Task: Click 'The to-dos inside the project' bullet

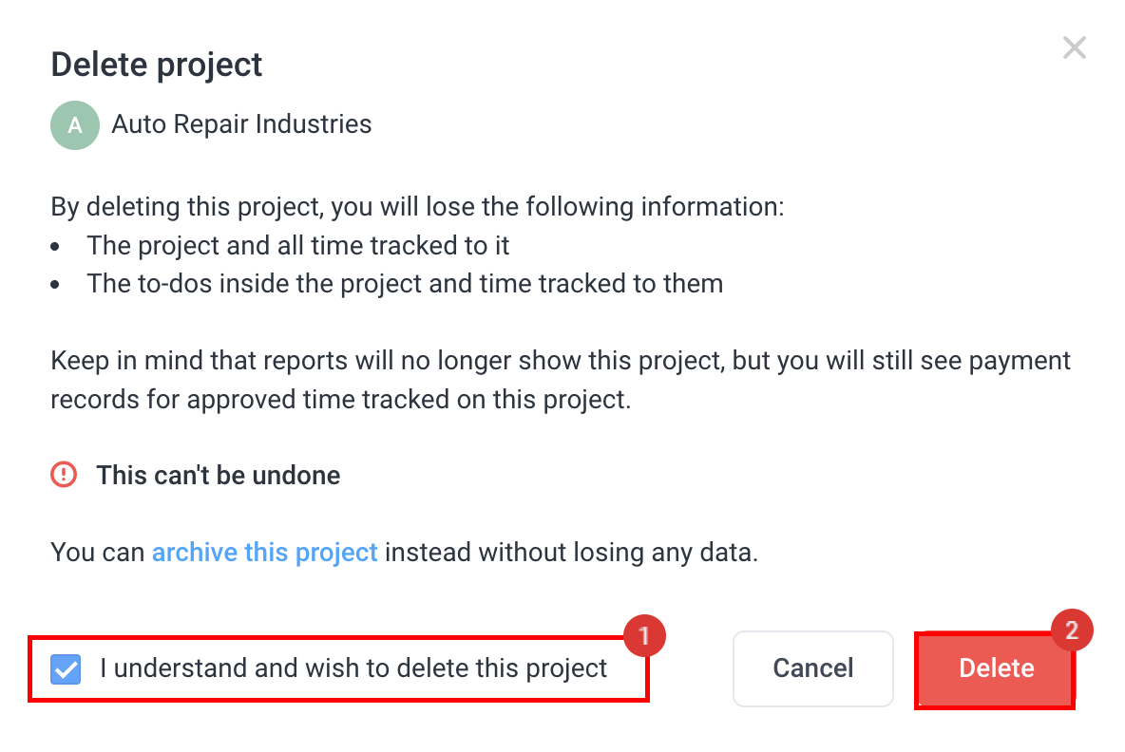Action: (x=405, y=284)
